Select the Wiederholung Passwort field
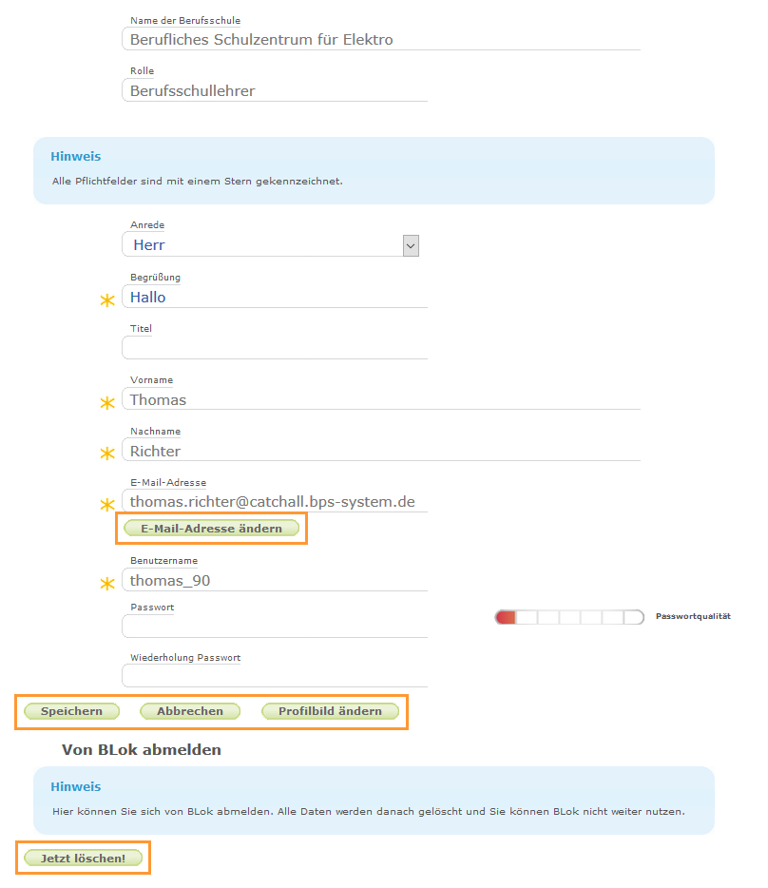Image resolution: width=768 pixels, height=888 pixels. [x=276, y=677]
